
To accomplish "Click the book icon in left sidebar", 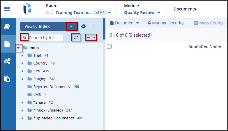I will (x=7, y=27).
